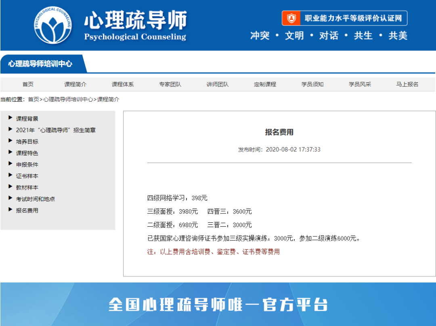Click breadcrumb link 首页
The width and height of the screenshot is (436, 326).
34,99
